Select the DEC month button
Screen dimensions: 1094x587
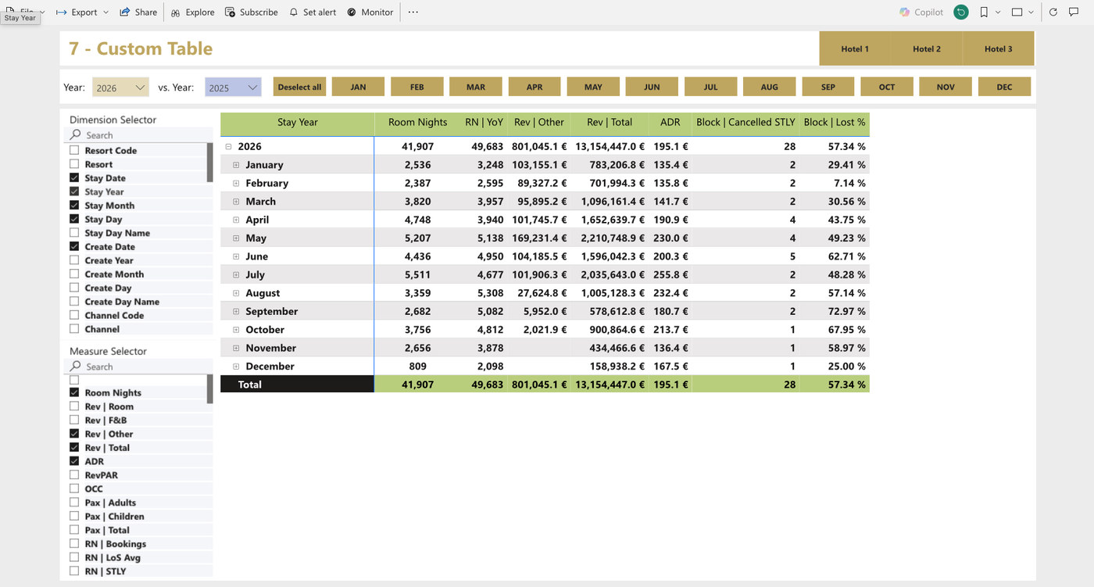coord(1004,87)
